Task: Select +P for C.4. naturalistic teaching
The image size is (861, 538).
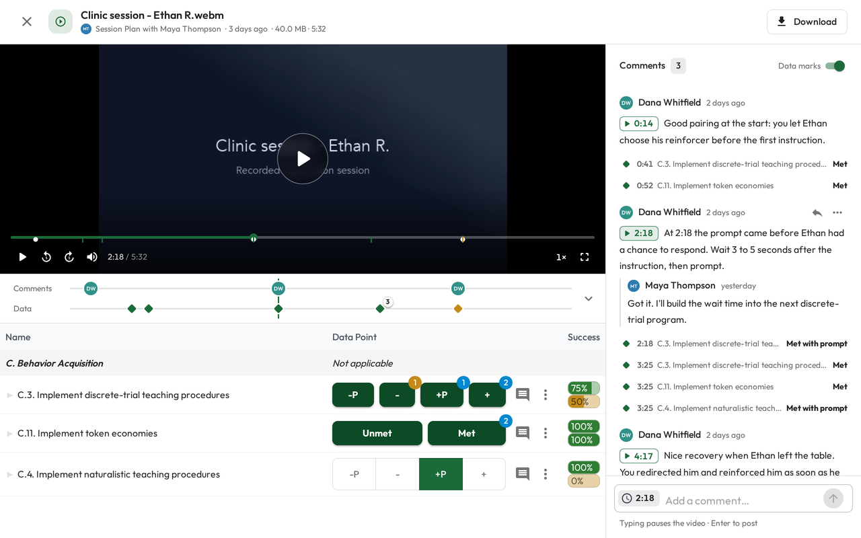Action: [441, 474]
